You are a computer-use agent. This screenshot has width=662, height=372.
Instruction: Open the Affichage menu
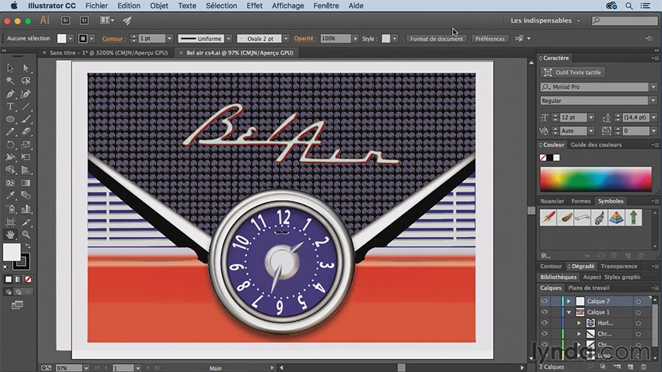[x=288, y=5]
